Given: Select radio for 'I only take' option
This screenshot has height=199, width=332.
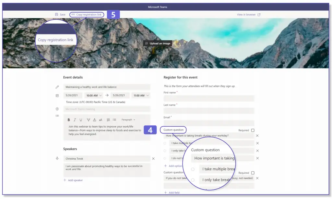Looking at the screenshot, I should (165, 151).
